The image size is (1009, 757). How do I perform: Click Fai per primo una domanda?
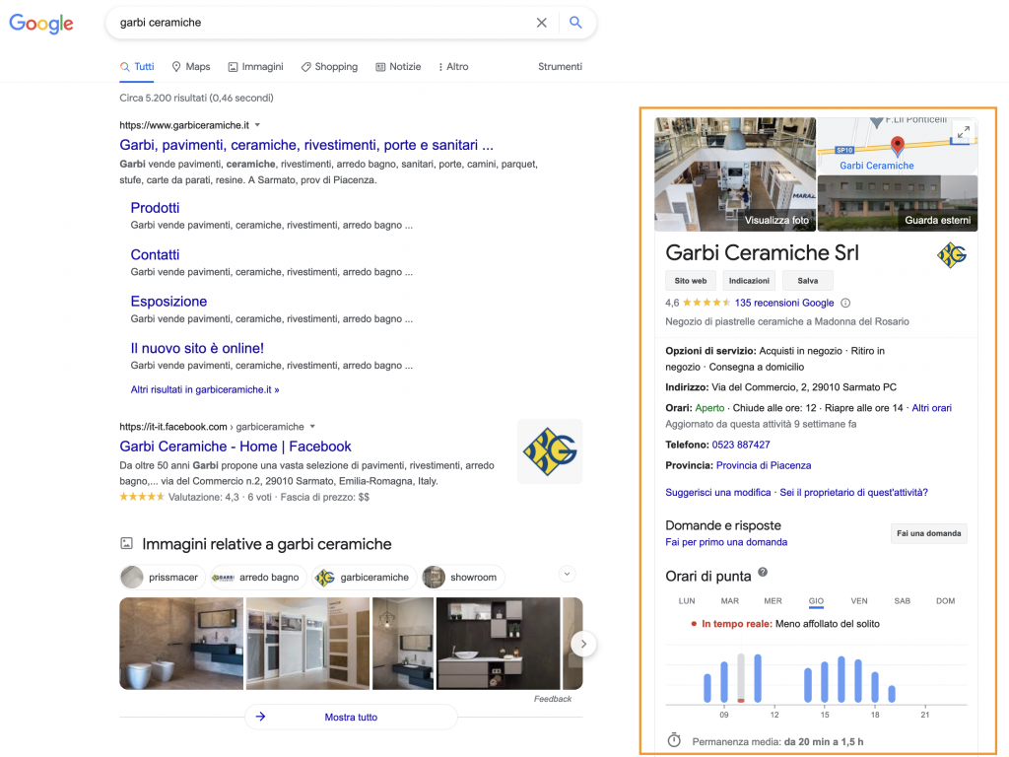[726, 542]
